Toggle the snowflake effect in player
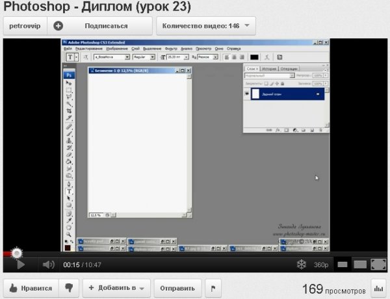 coord(302,265)
